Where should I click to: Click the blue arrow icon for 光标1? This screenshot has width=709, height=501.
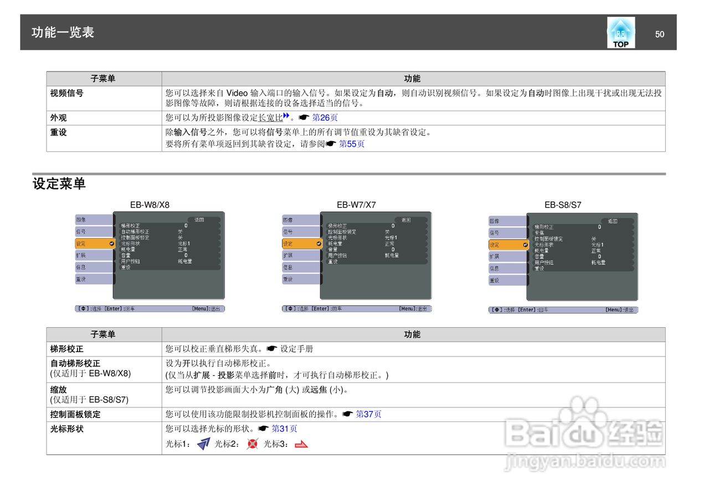click(x=203, y=443)
